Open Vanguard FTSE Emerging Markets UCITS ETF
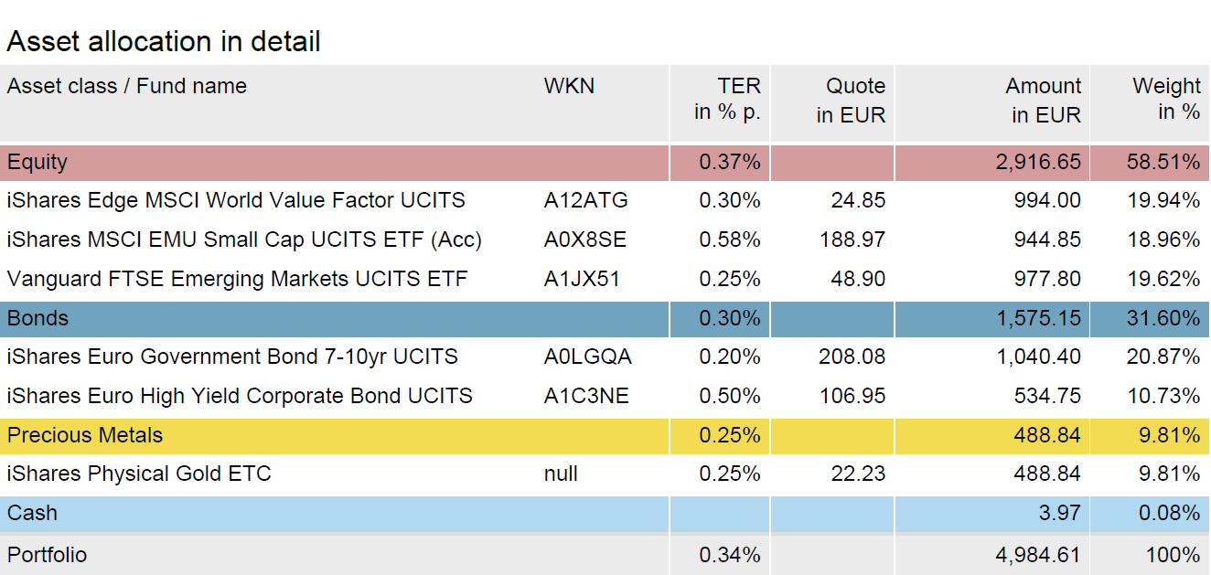This screenshot has height=575, width=1211. 237,279
